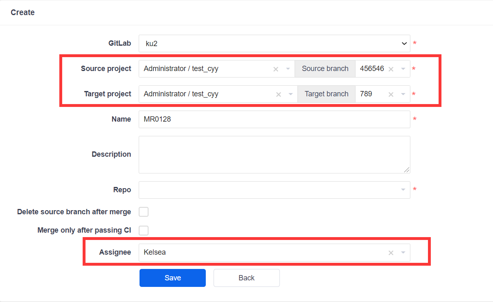
Task: Clear the Source branch value 456546
Action: click(x=391, y=69)
